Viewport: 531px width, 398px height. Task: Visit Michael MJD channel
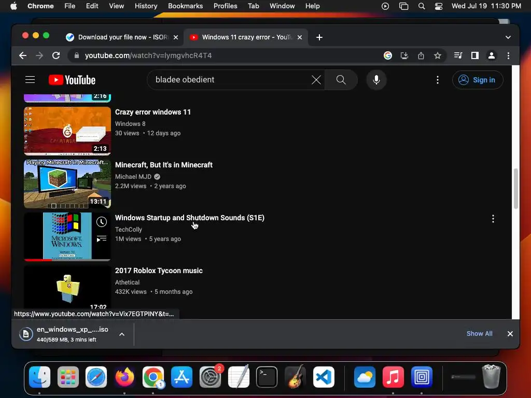coord(133,177)
